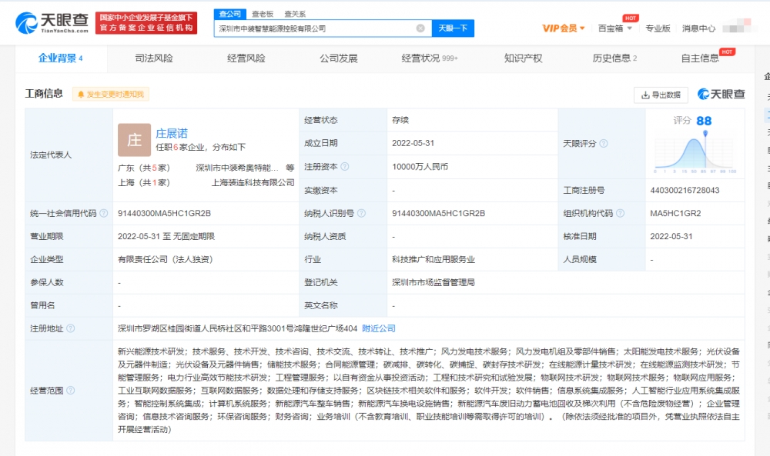770x456 pixels.
Task: Open 深圳市中装希奥特能 company link
Action: [236, 168]
